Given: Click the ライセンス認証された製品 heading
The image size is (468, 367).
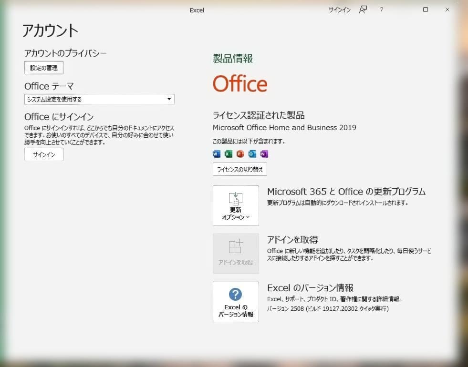Looking at the screenshot, I should point(259,115).
